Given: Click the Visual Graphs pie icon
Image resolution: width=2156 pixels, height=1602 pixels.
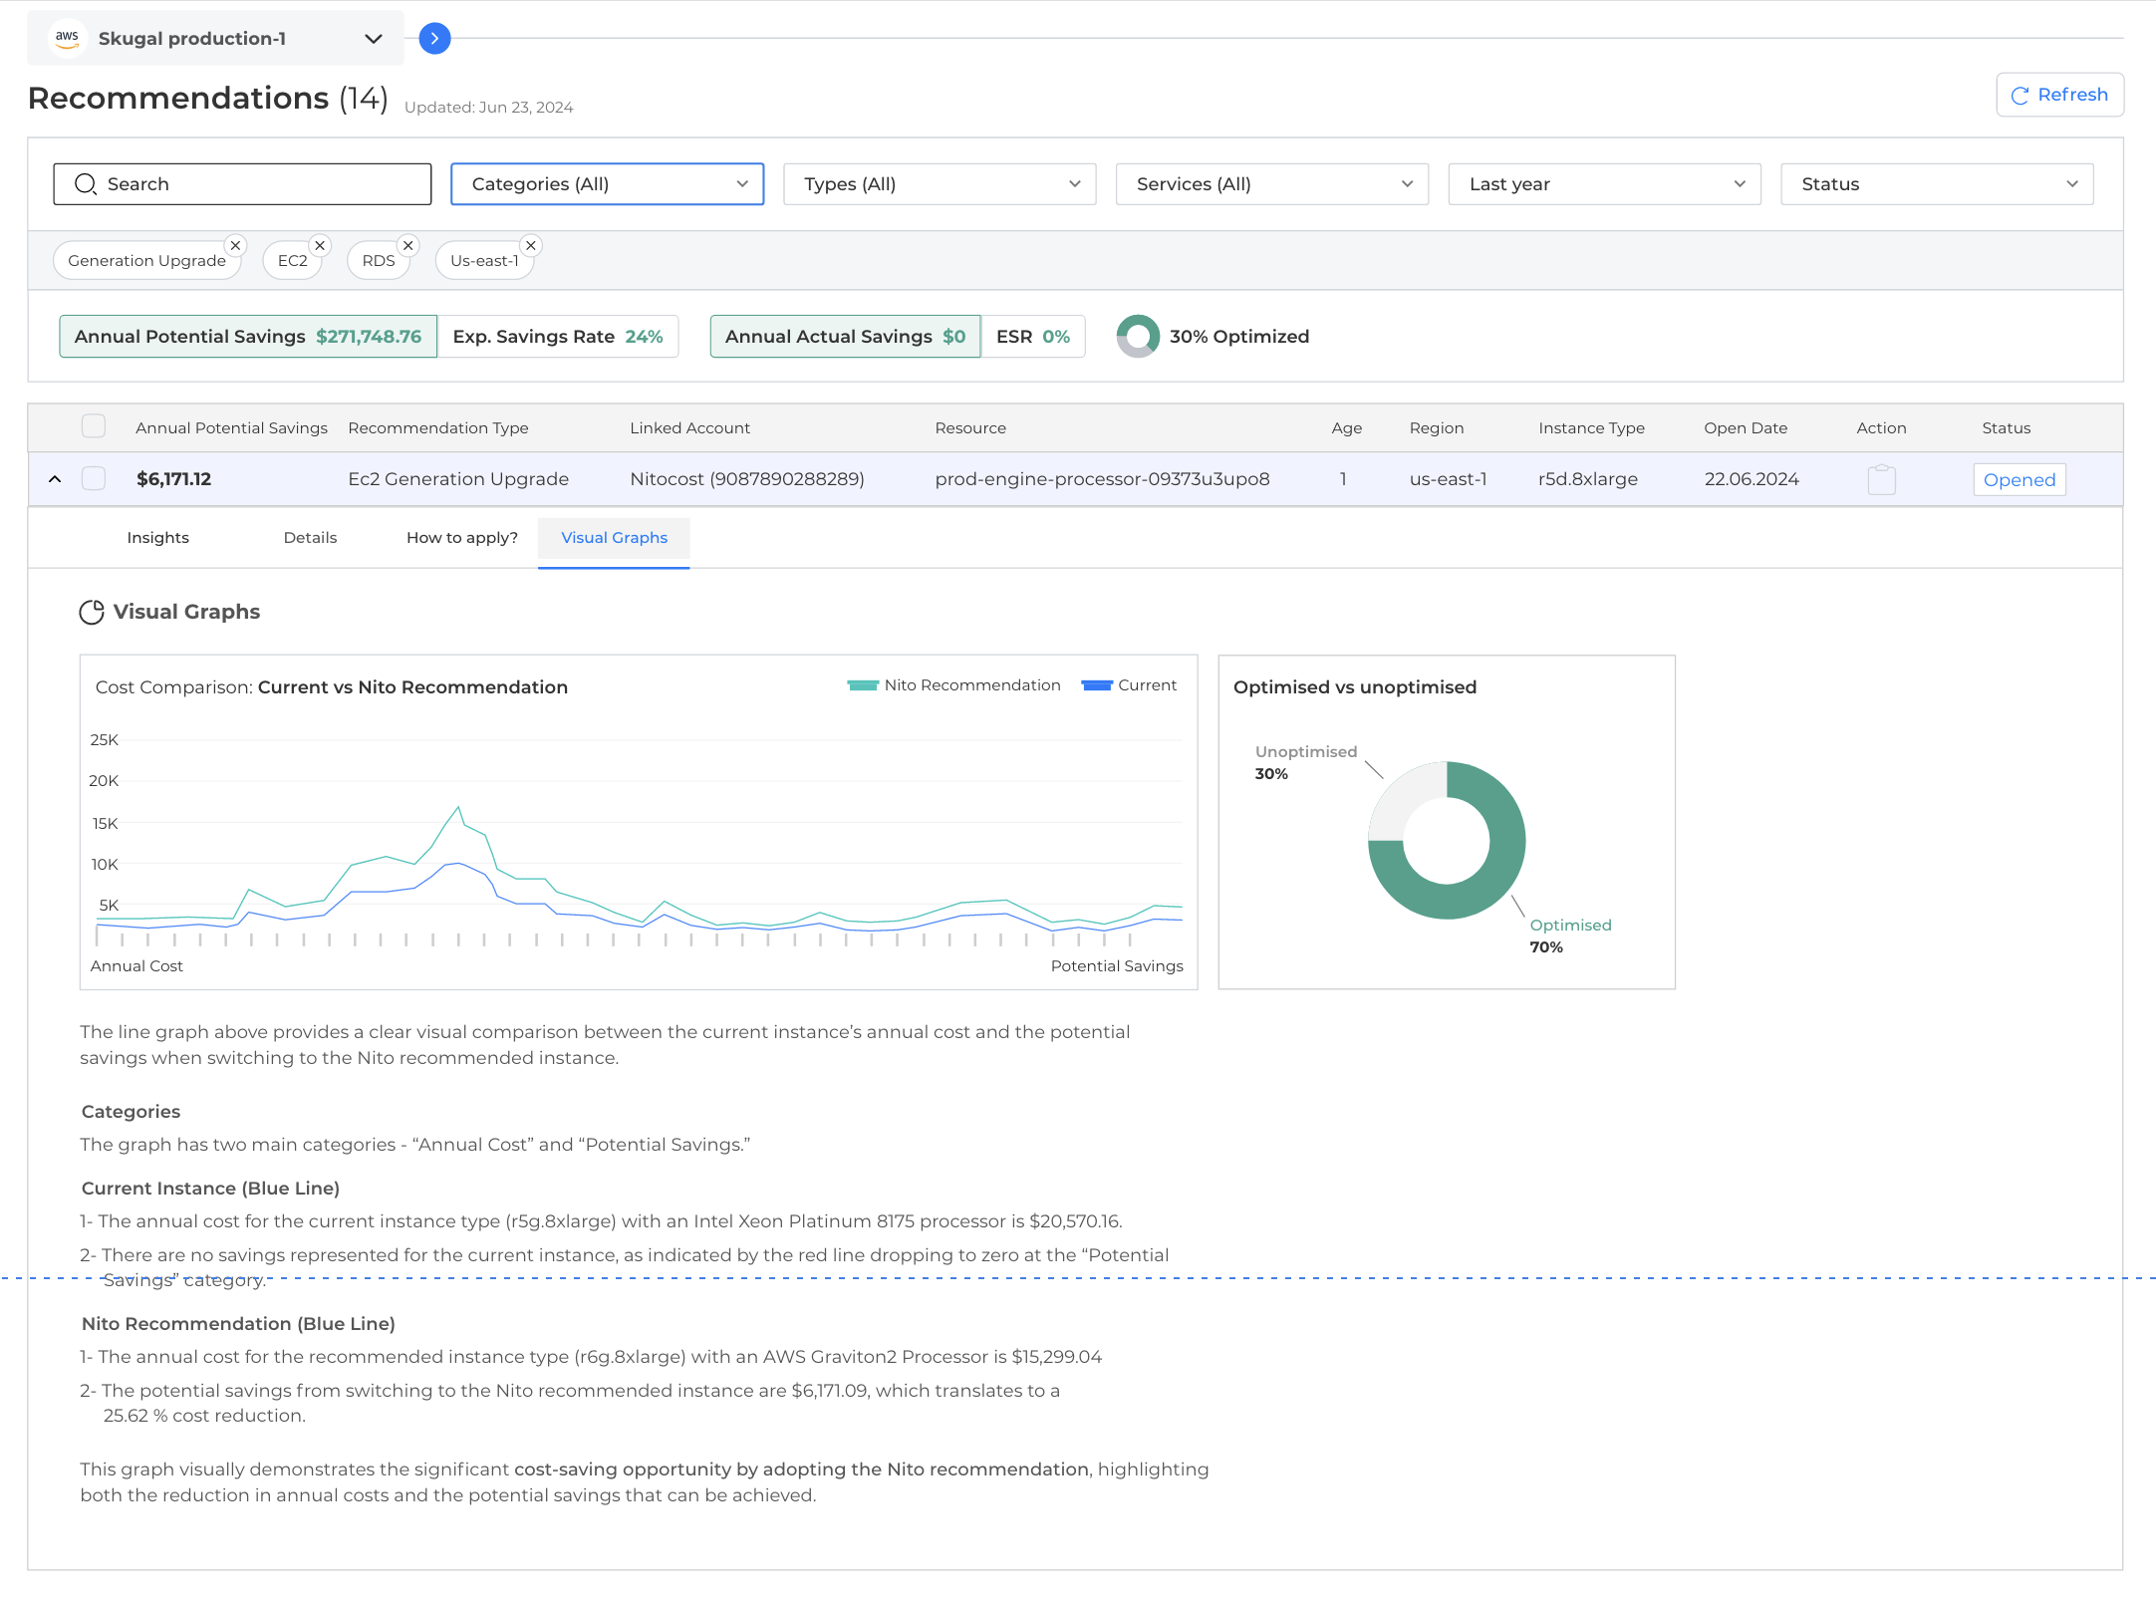Looking at the screenshot, I should coord(92,612).
